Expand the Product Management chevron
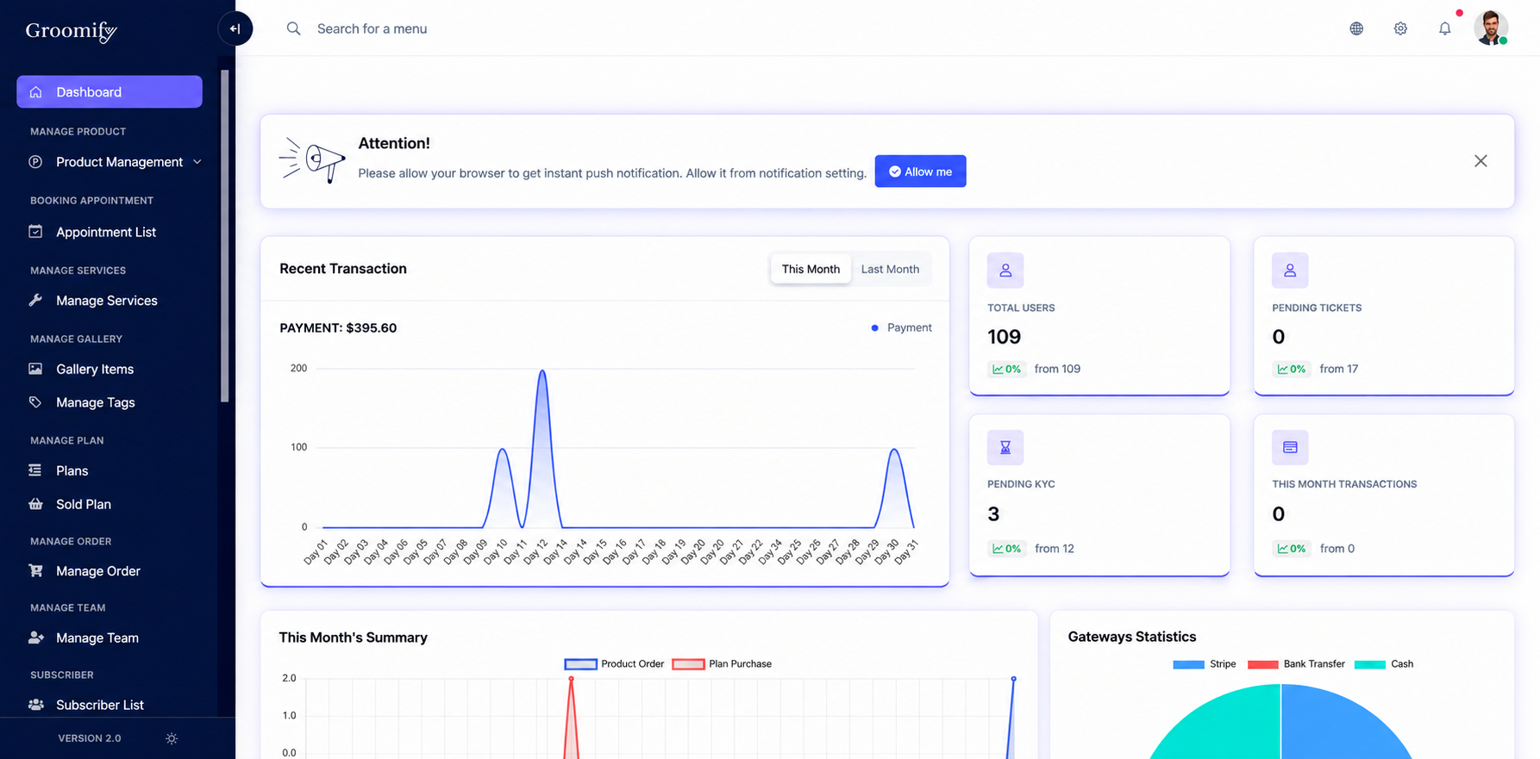Screen dimensions: 1540x759 pyautogui.click(x=197, y=162)
